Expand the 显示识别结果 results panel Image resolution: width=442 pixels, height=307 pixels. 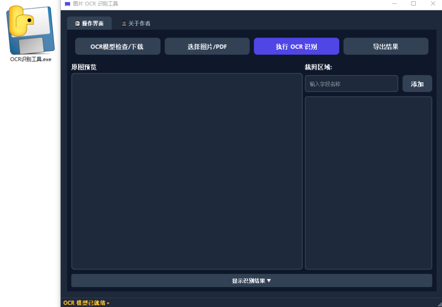click(x=251, y=280)
